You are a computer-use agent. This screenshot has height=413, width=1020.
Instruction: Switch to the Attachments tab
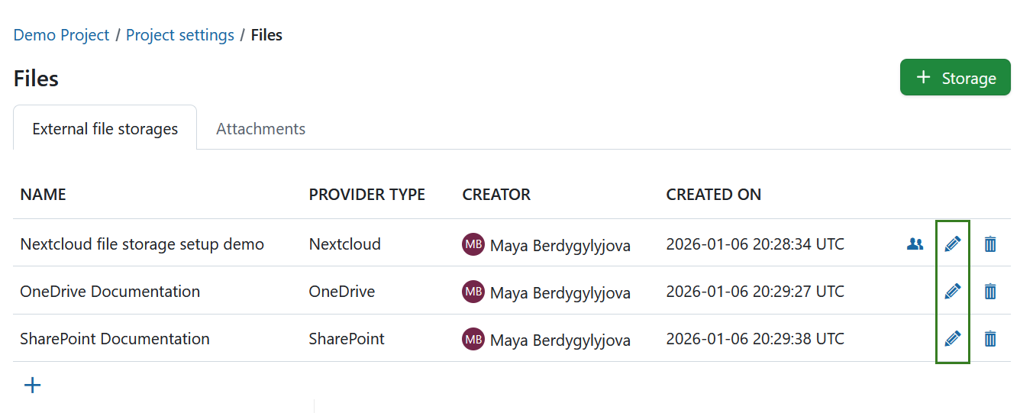pyautogui.click(x=260, y=129)
